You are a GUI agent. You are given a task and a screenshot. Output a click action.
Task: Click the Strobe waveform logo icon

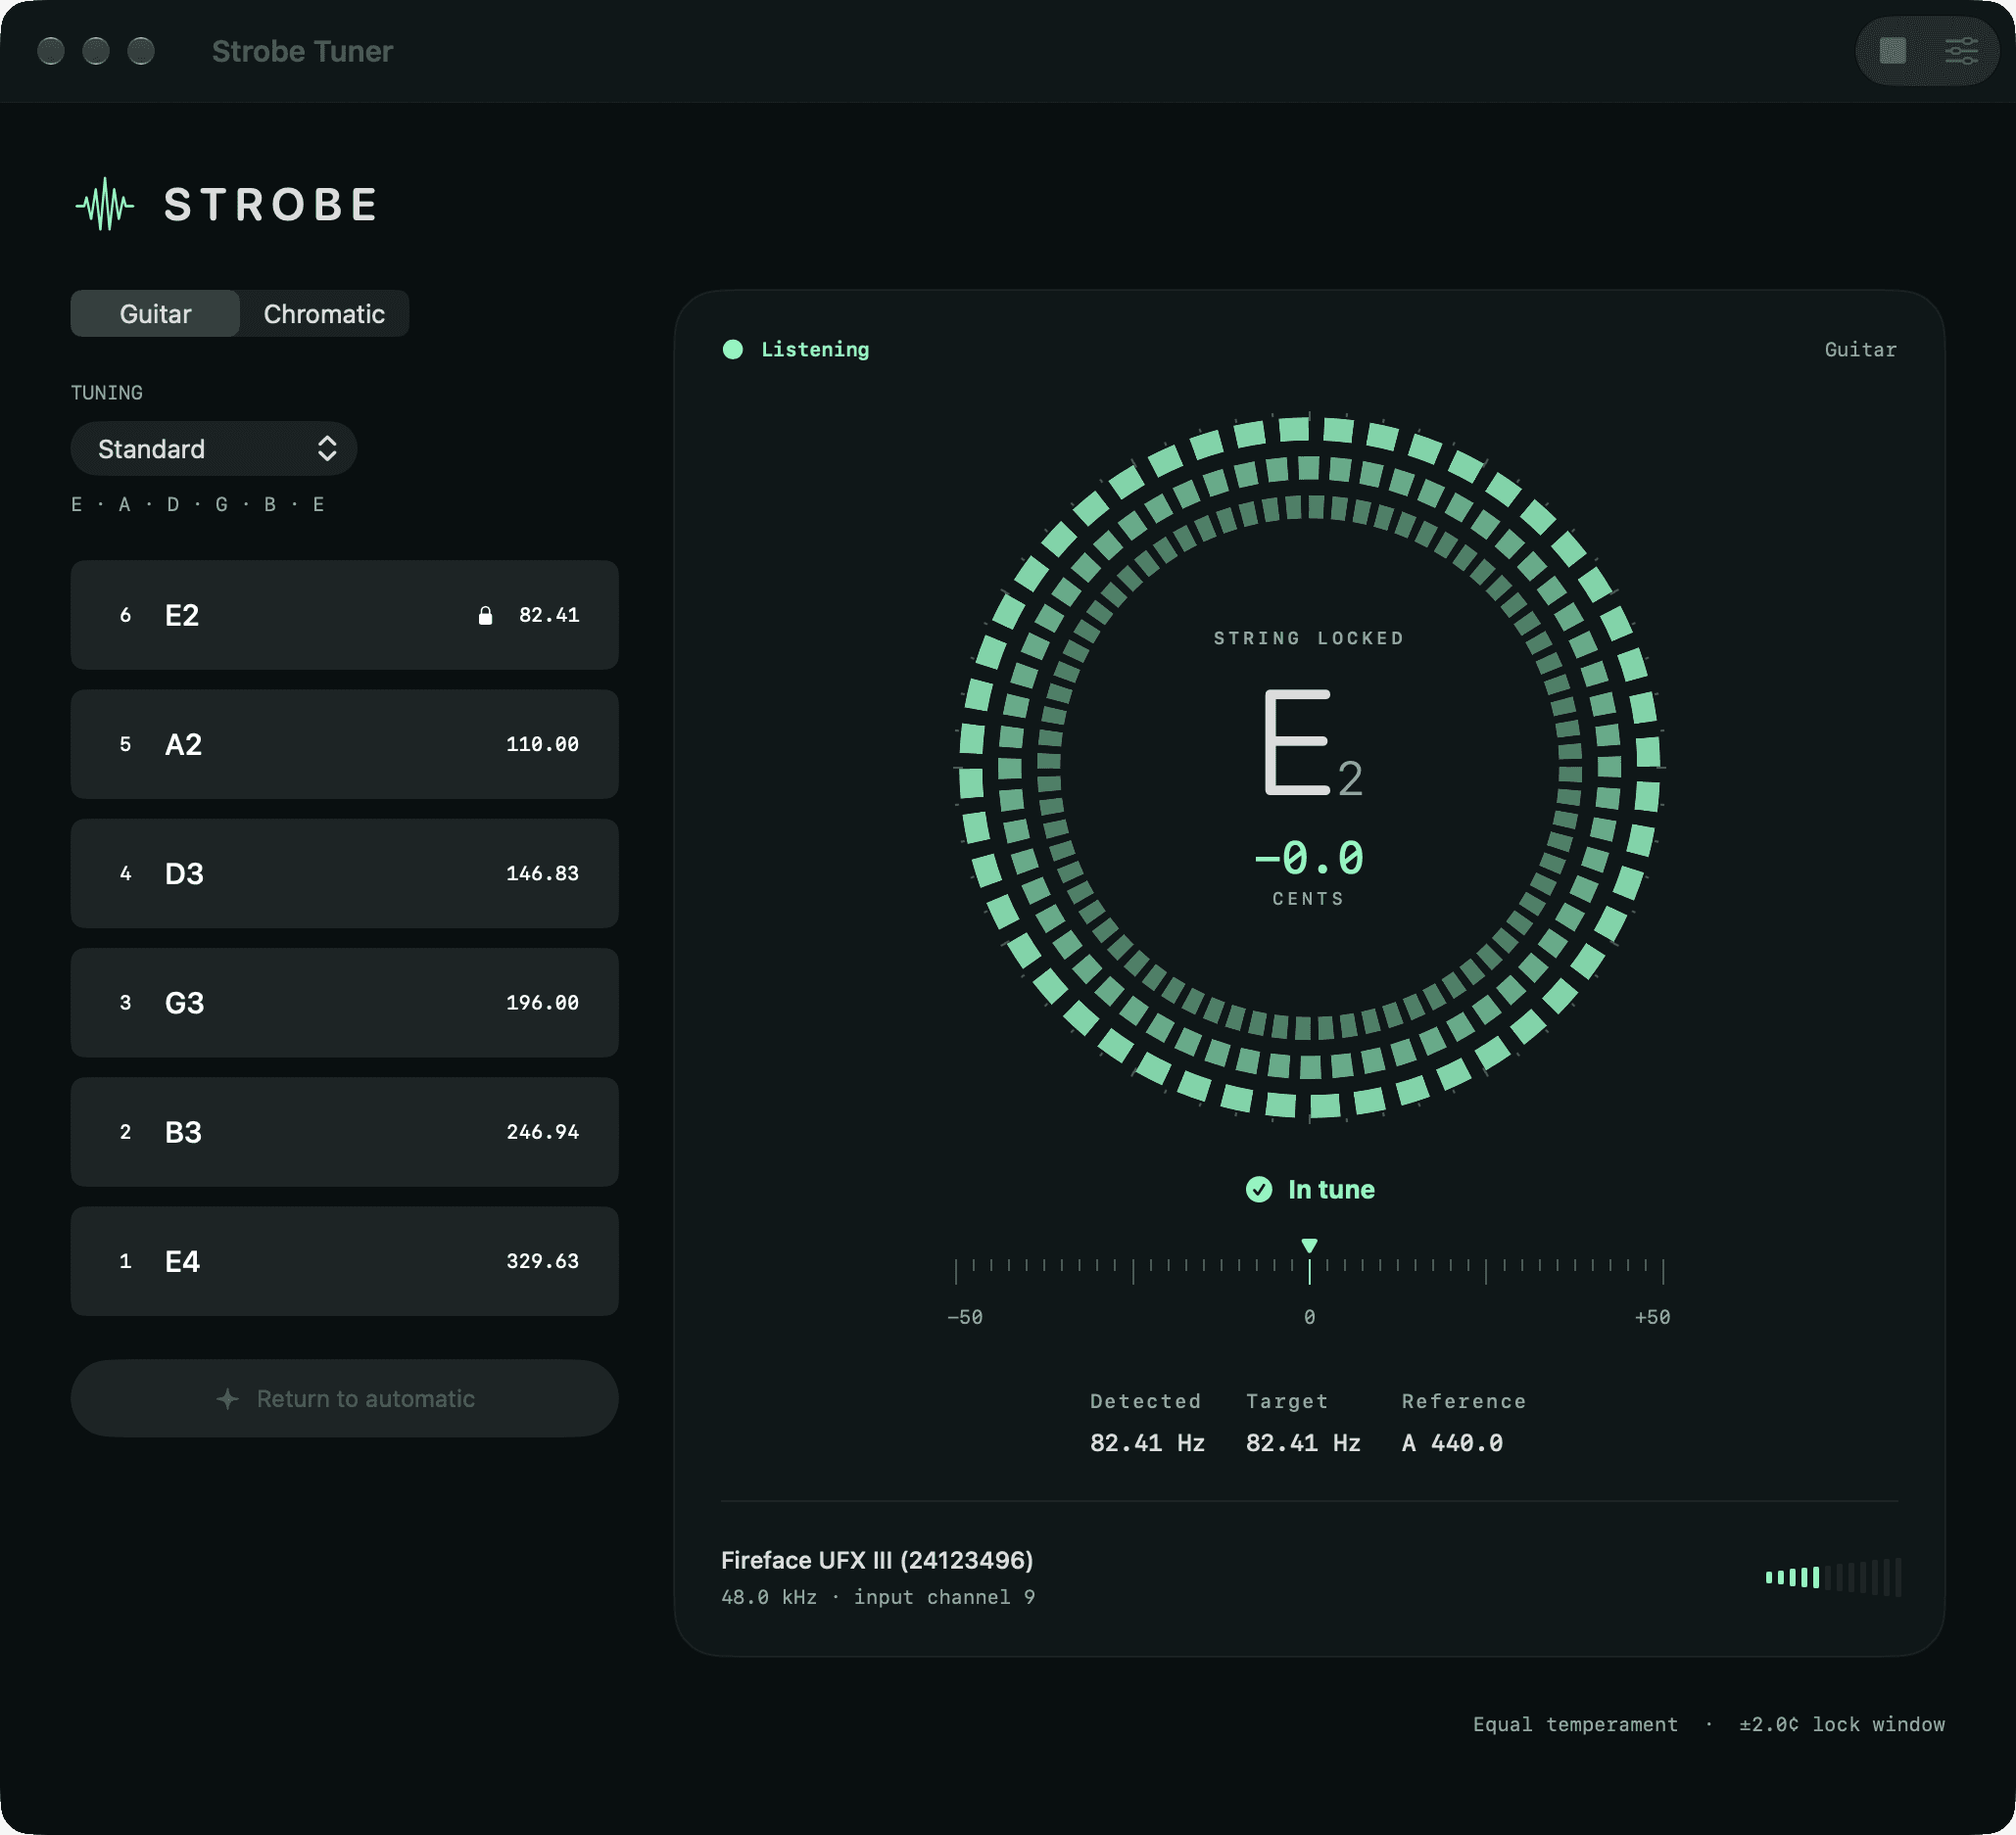click(x=105, y=205)
